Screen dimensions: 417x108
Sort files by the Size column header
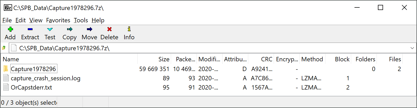pos(154,59)
